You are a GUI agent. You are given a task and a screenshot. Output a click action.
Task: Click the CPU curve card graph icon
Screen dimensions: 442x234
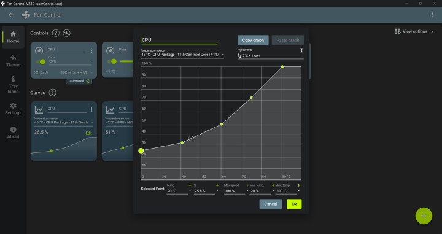[39, 110]
